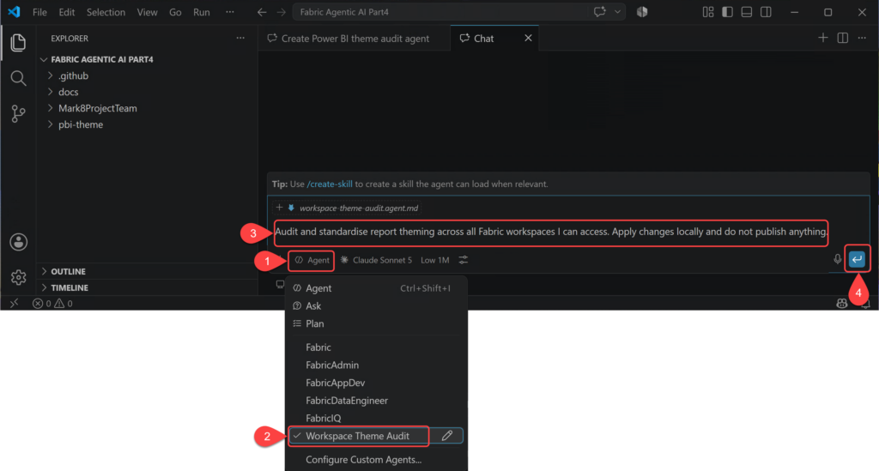Viewport: 879px width, 471px height.
Task: Choose the FabricAppDev custom agent
Action: [x=376, y=383]
